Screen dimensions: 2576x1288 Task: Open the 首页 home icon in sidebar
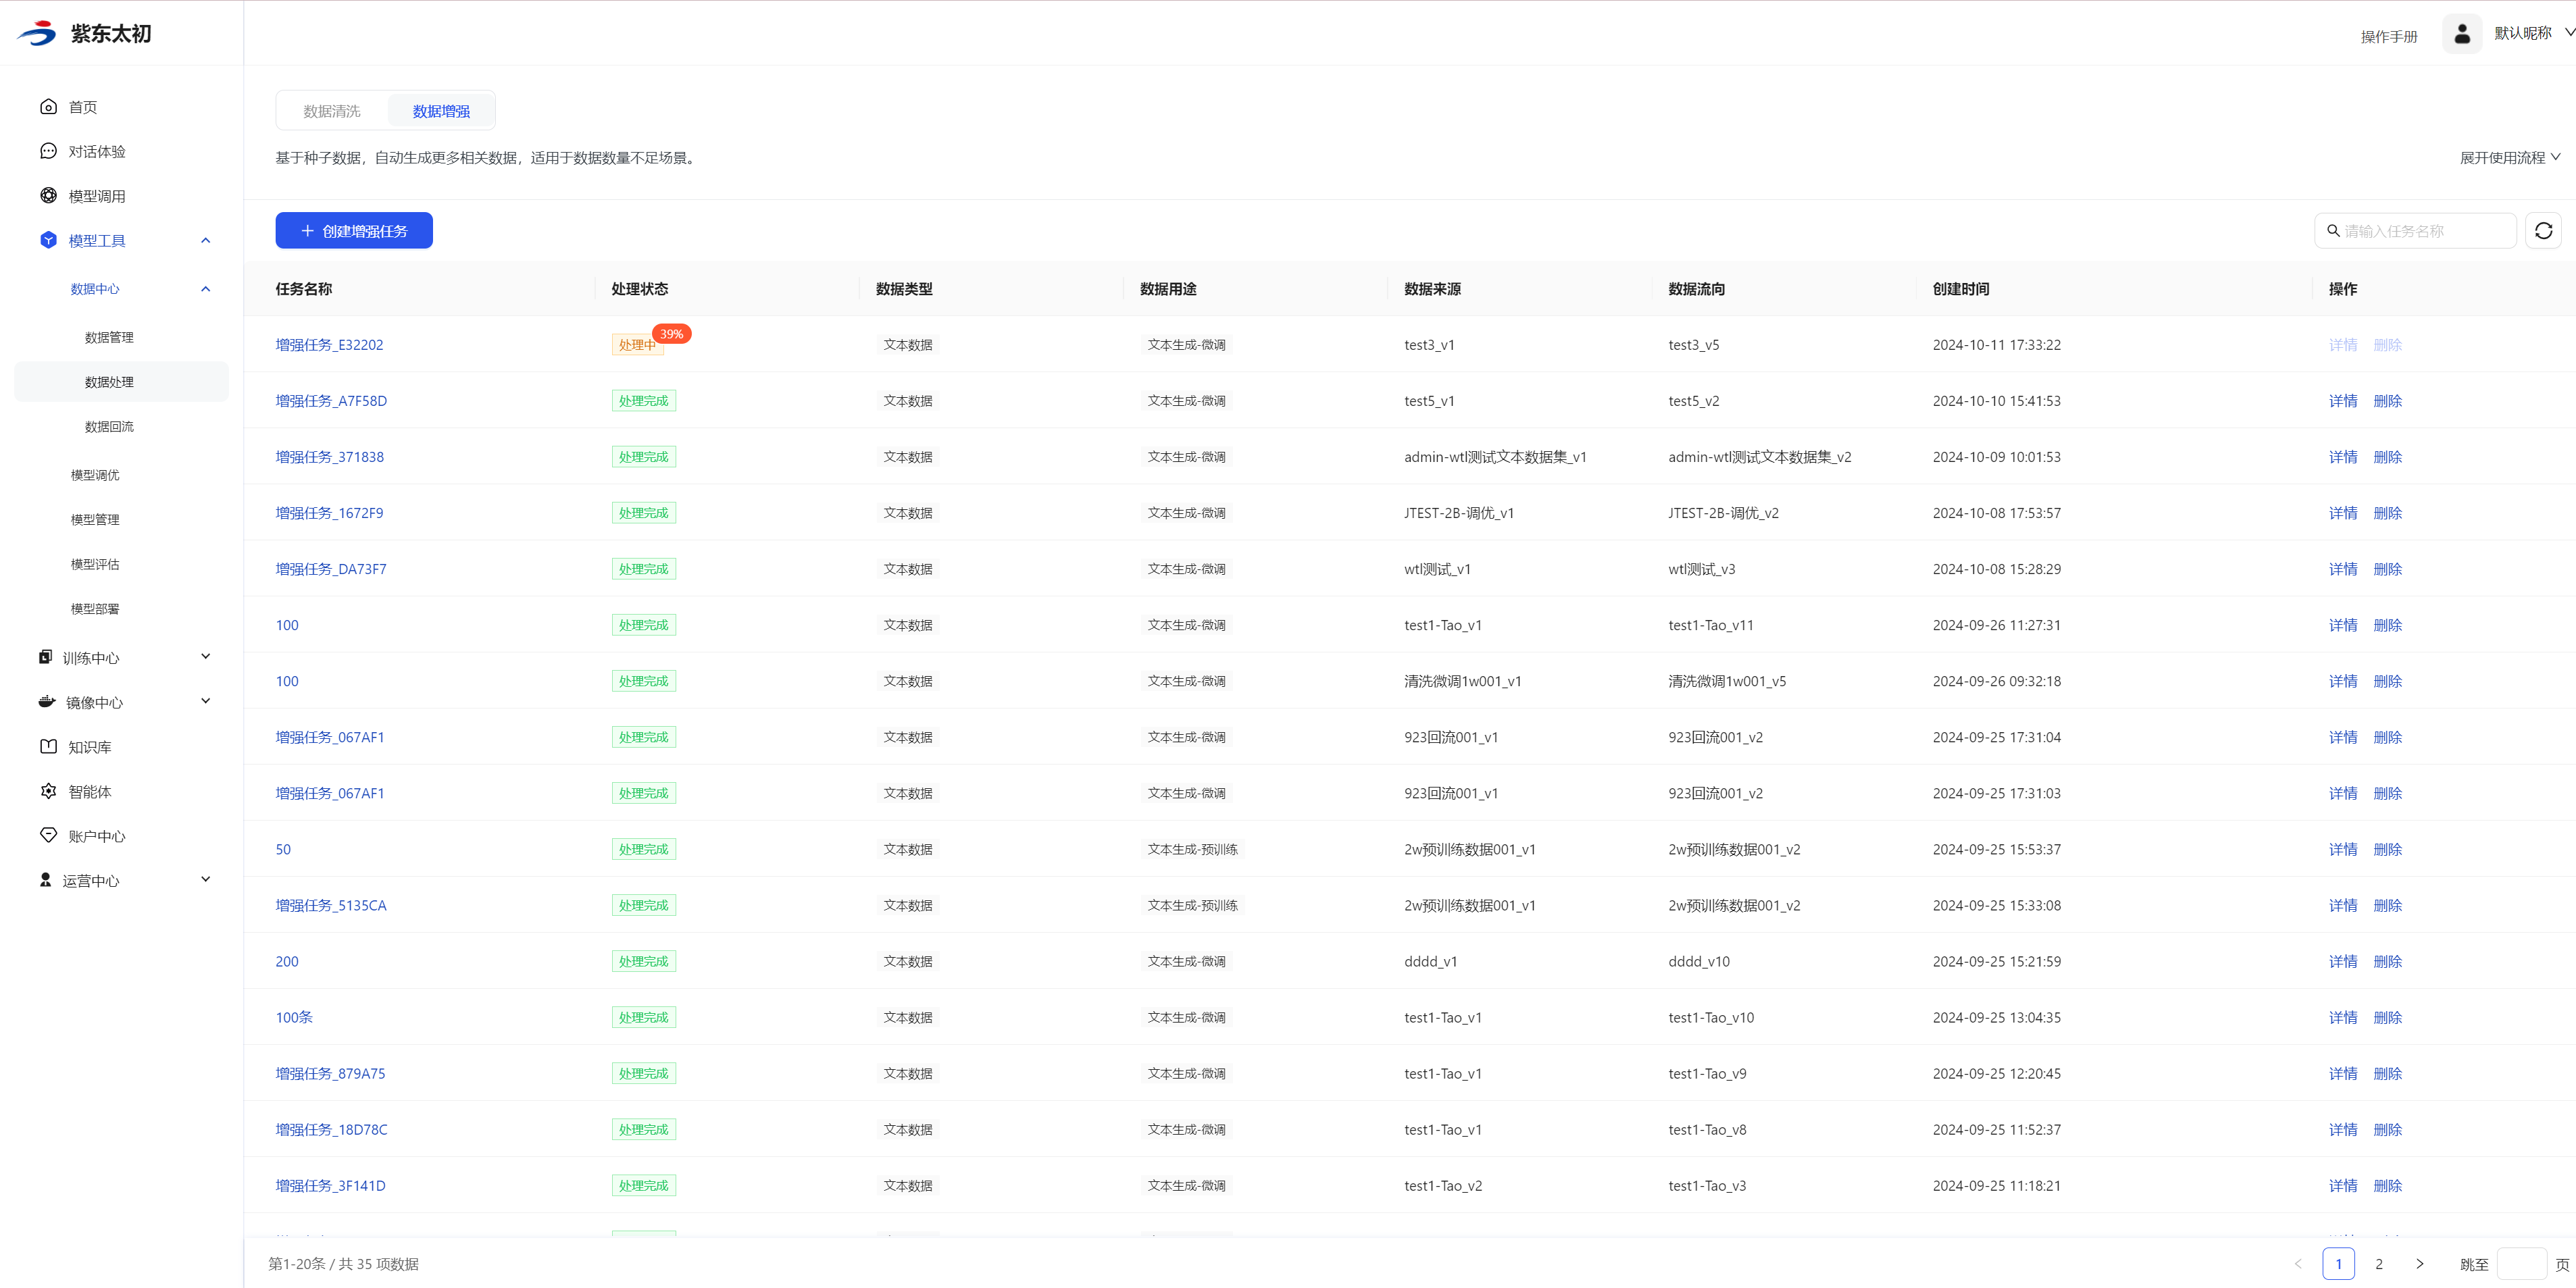48,107
